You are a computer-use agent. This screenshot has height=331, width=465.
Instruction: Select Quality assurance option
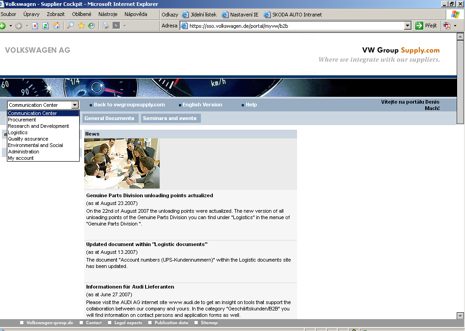pos(43,139)
